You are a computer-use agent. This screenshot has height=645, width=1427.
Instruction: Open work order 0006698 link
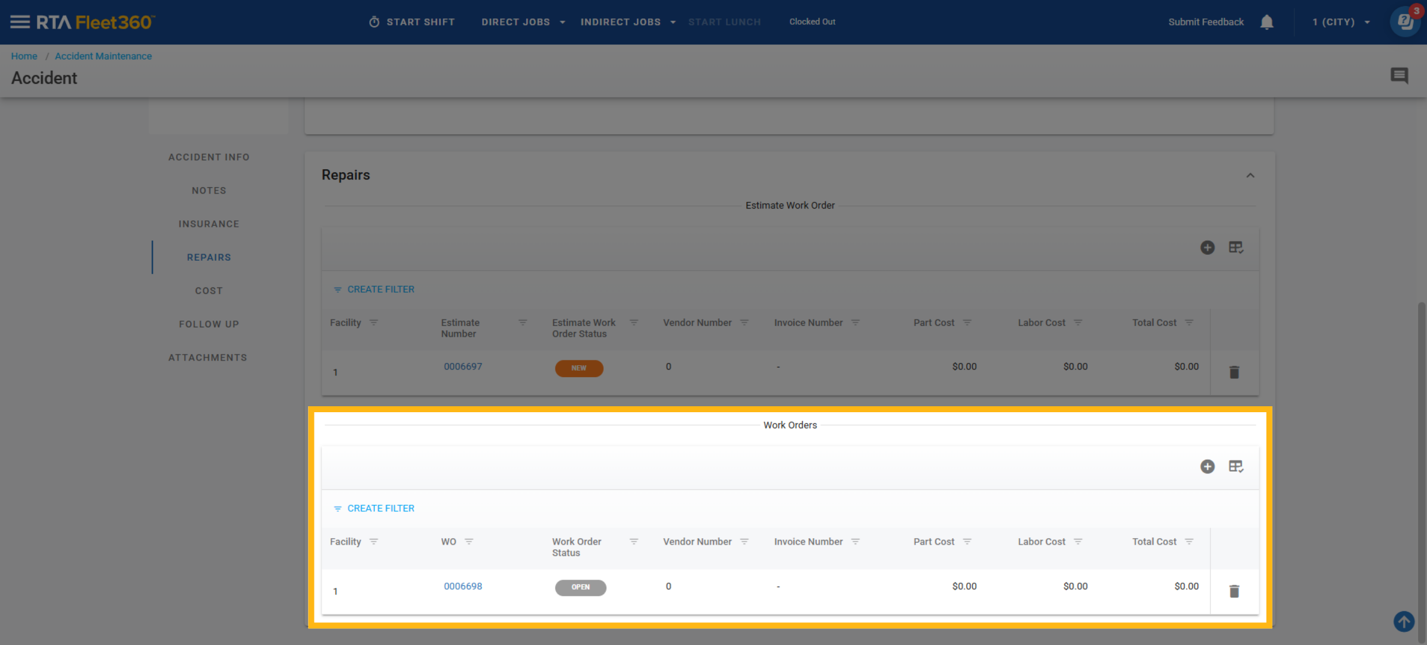coord(463,586)
